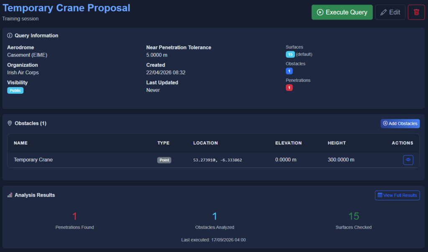Select the Temporary Crane row name

point(33,160)
